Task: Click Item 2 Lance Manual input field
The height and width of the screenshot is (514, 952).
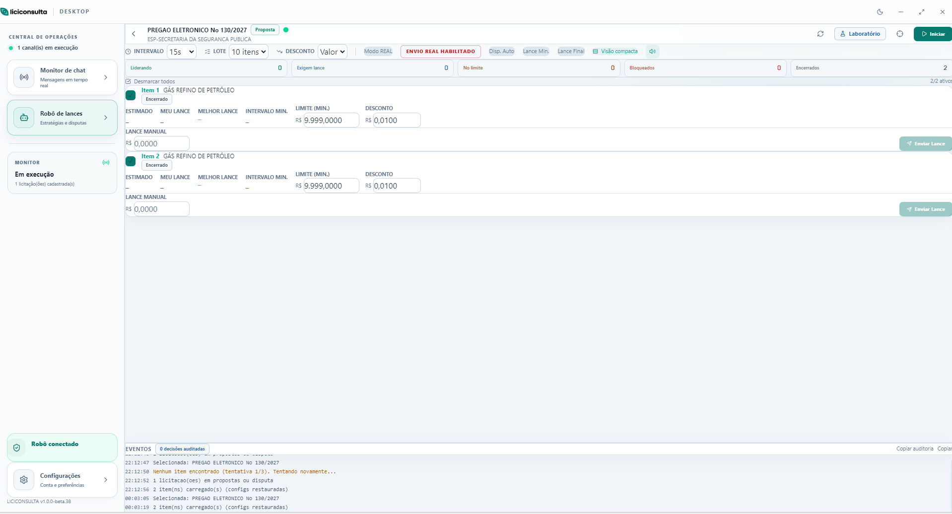Action: (161, 209)
